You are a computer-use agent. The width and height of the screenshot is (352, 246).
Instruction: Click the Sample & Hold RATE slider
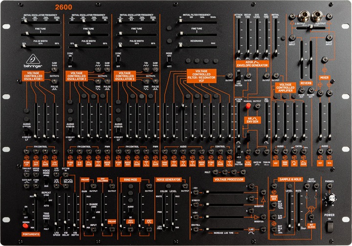[298, 212]
